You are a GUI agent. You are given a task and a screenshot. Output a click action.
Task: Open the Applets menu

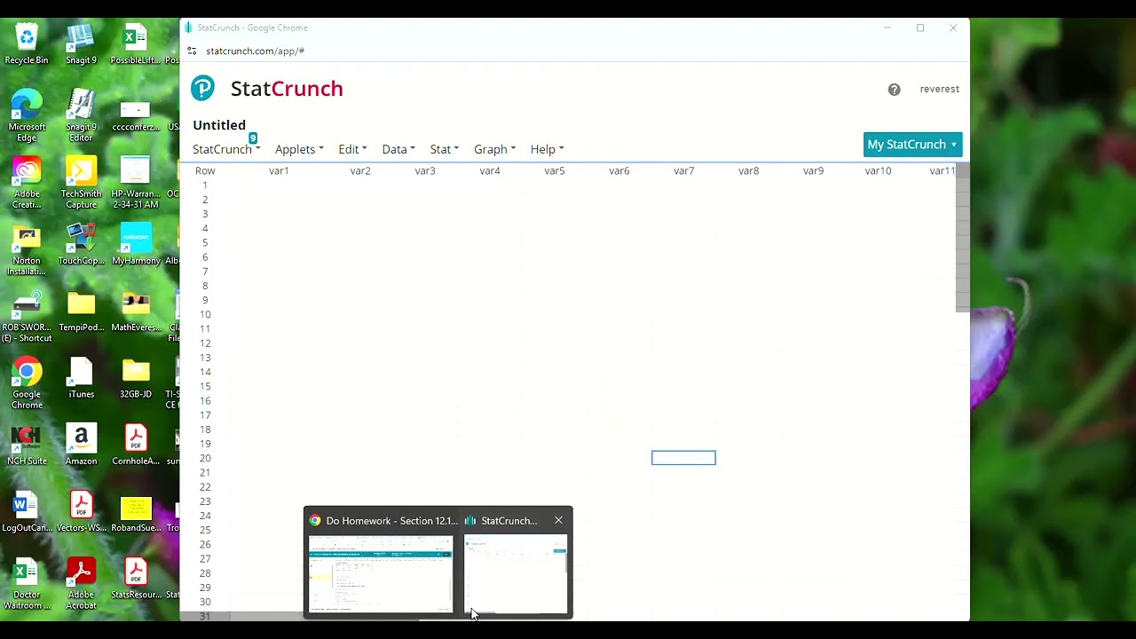coord(299,149)
